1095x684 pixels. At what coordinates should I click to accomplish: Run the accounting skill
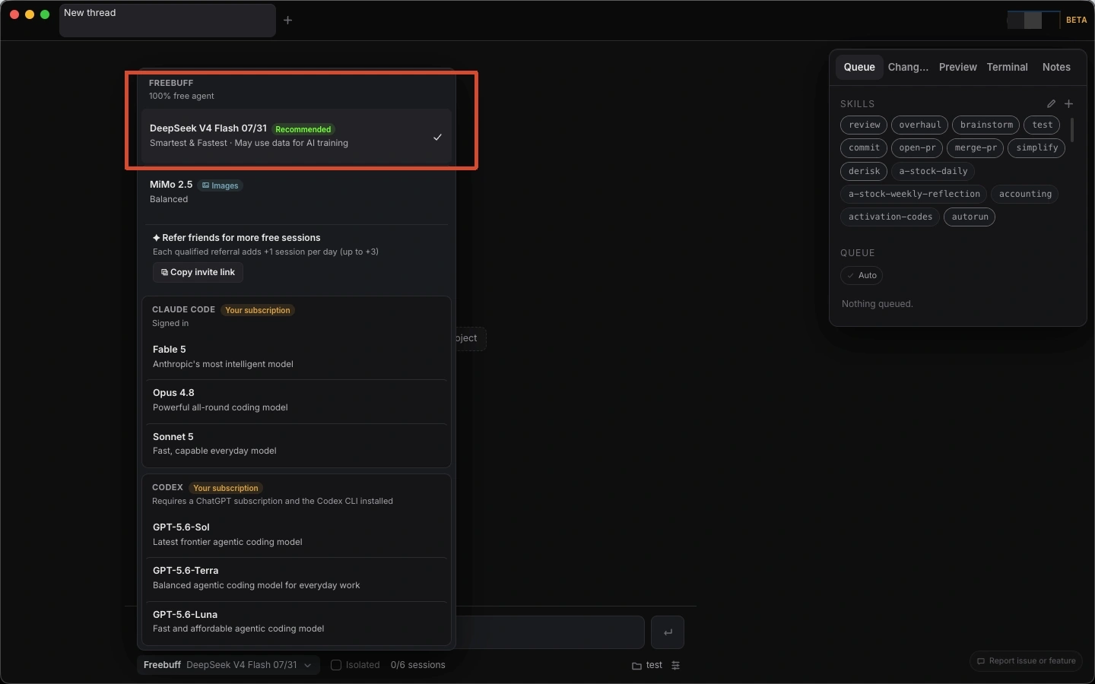pos(1025,194)
